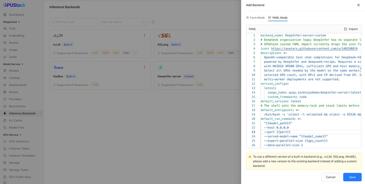Click the Import icon in the YAML header

(x=345, y=29)
